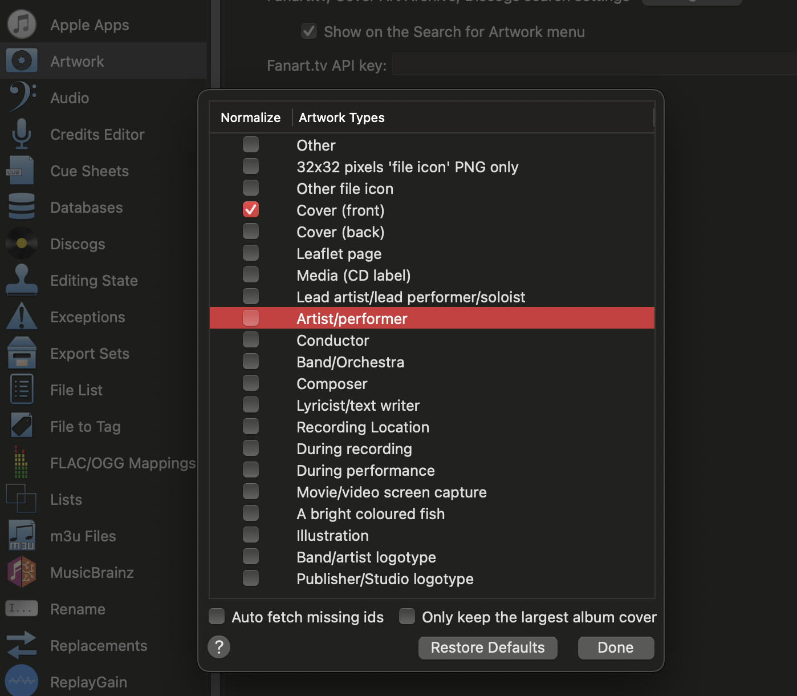Screen dimensions: 797x696
Task: Select the Exceptions warning triangle icon
Action: [22, 317]
